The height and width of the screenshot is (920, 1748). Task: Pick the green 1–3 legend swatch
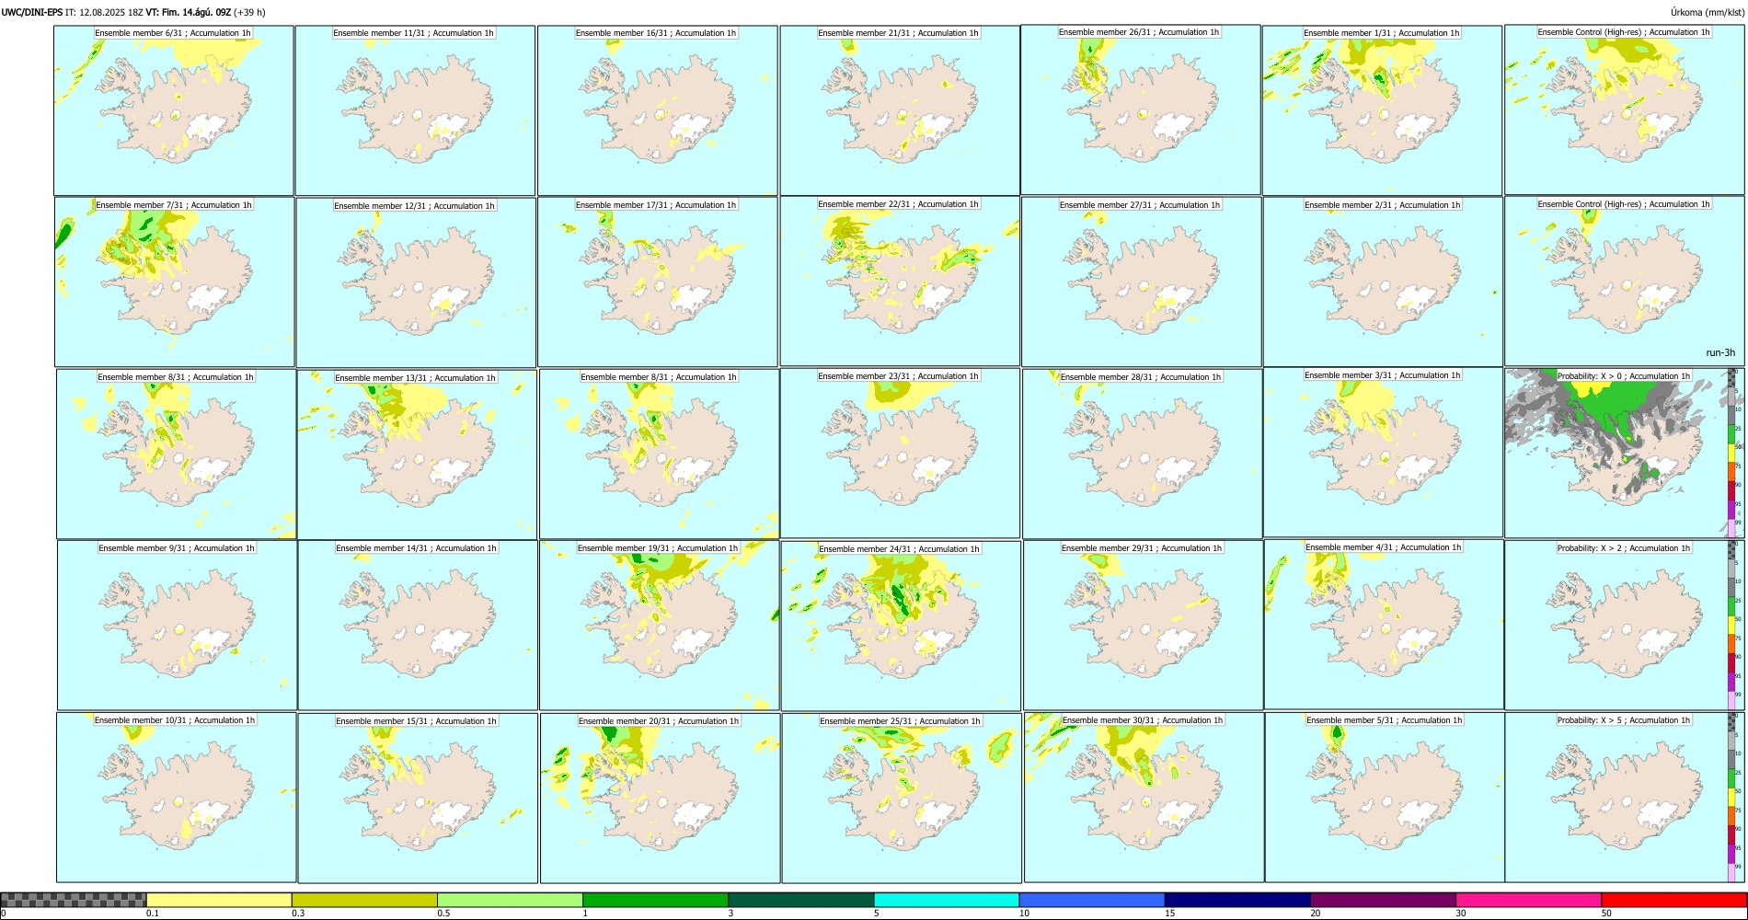(655, 900)
